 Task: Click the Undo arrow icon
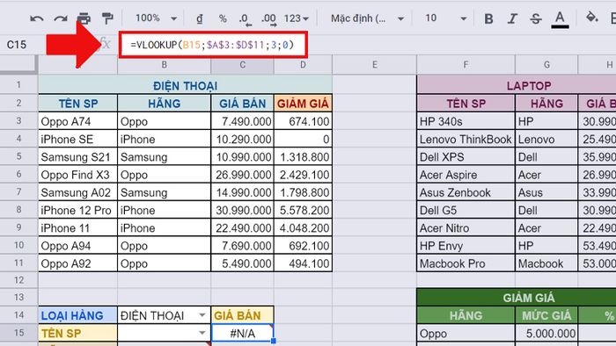click(37, 18)
